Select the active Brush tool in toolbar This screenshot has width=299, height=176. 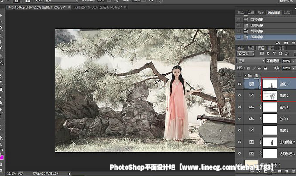pos(1,62)
